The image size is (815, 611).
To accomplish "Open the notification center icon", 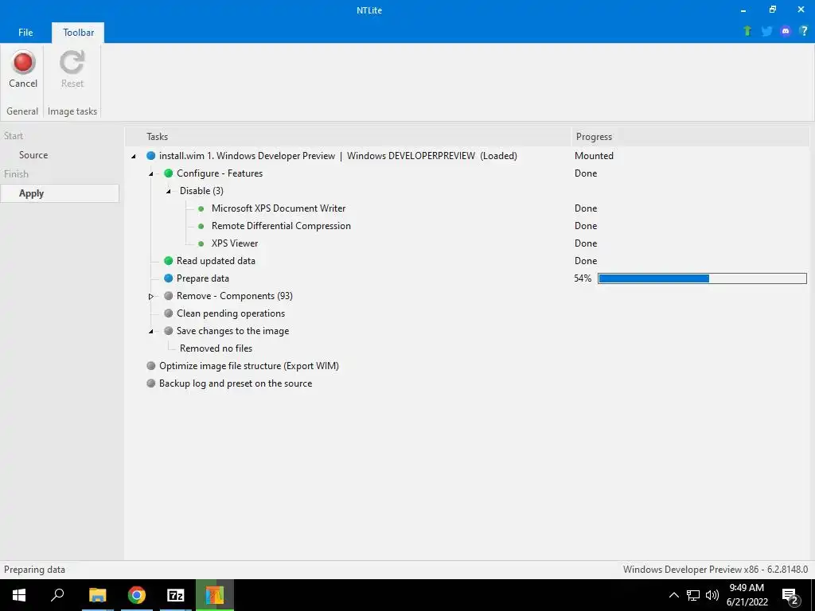I will click(x=790, y=595).
